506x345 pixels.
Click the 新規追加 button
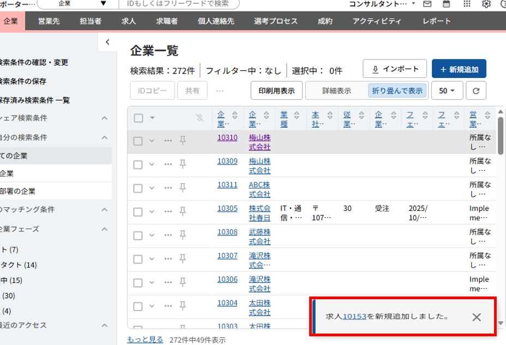point(459,69)
